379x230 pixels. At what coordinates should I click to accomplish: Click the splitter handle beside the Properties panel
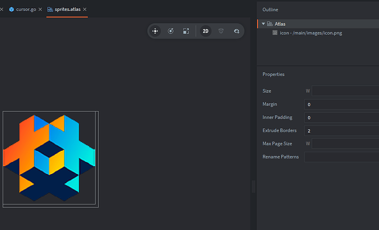click(x=253, y=187)
